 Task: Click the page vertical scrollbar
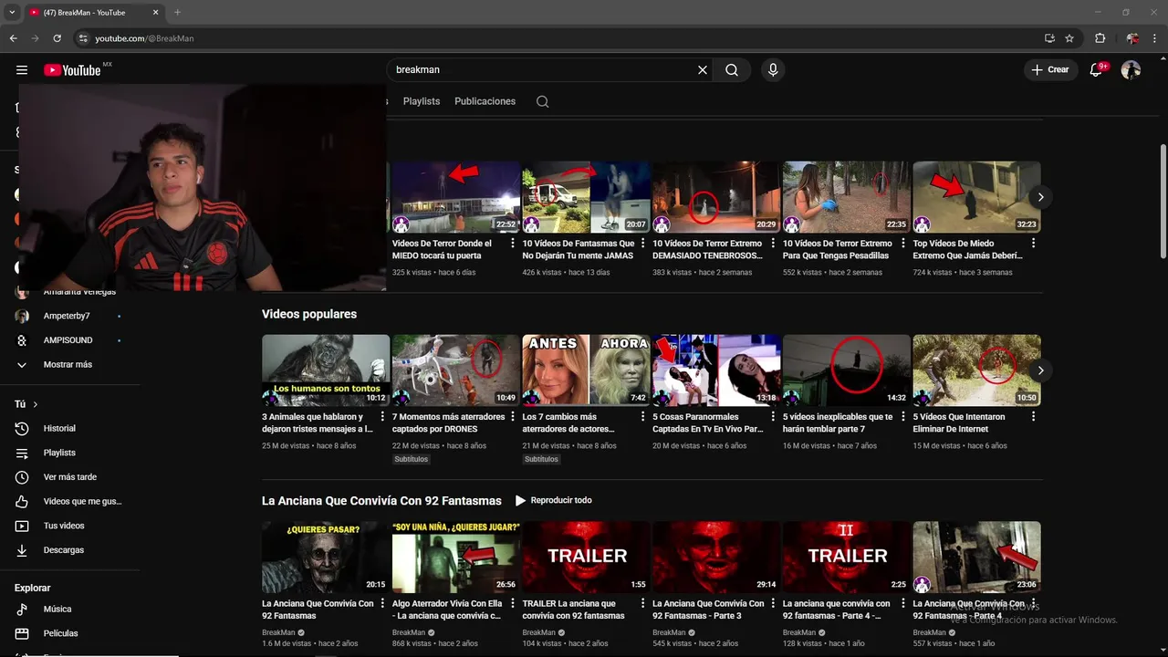(x=1163, y=201)
